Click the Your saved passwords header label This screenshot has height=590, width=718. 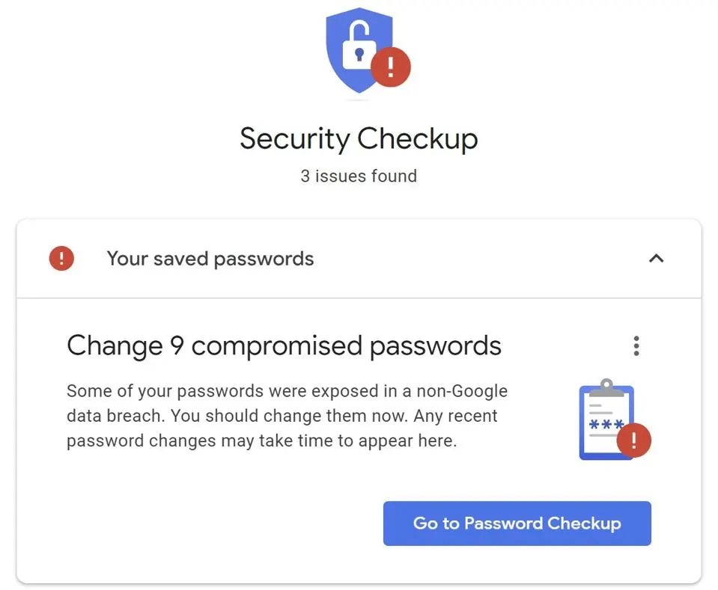coord(210,259)
